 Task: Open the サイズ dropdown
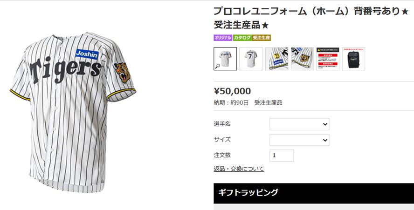click(299, 140)
